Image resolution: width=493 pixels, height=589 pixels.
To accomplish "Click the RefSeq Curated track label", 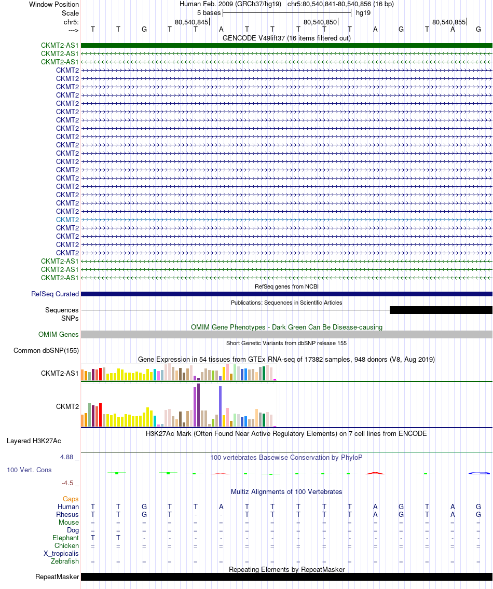I will (x=55, y=294).
